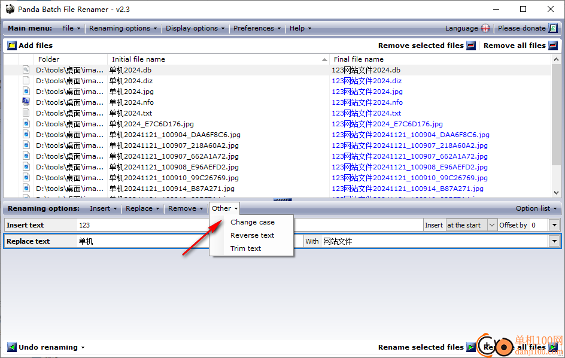Click the Add files button
Screen dimensions: 565x358
[31, 45]
